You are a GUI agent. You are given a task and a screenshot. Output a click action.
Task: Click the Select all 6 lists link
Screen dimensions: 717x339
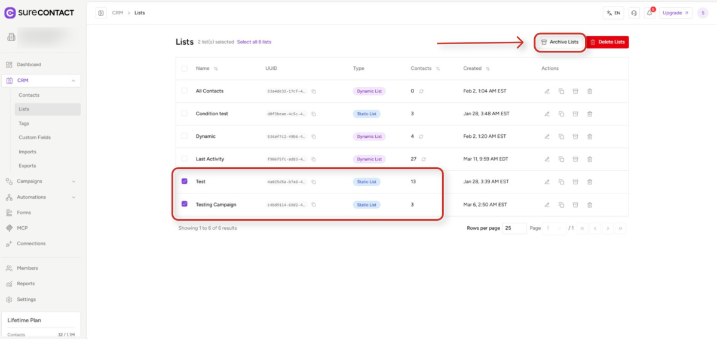click(x=254, y=42)
